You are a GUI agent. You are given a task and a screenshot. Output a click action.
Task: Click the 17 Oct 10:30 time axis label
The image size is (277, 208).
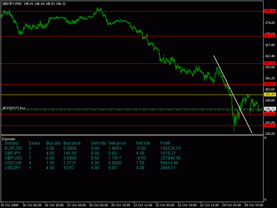point(76,205)
